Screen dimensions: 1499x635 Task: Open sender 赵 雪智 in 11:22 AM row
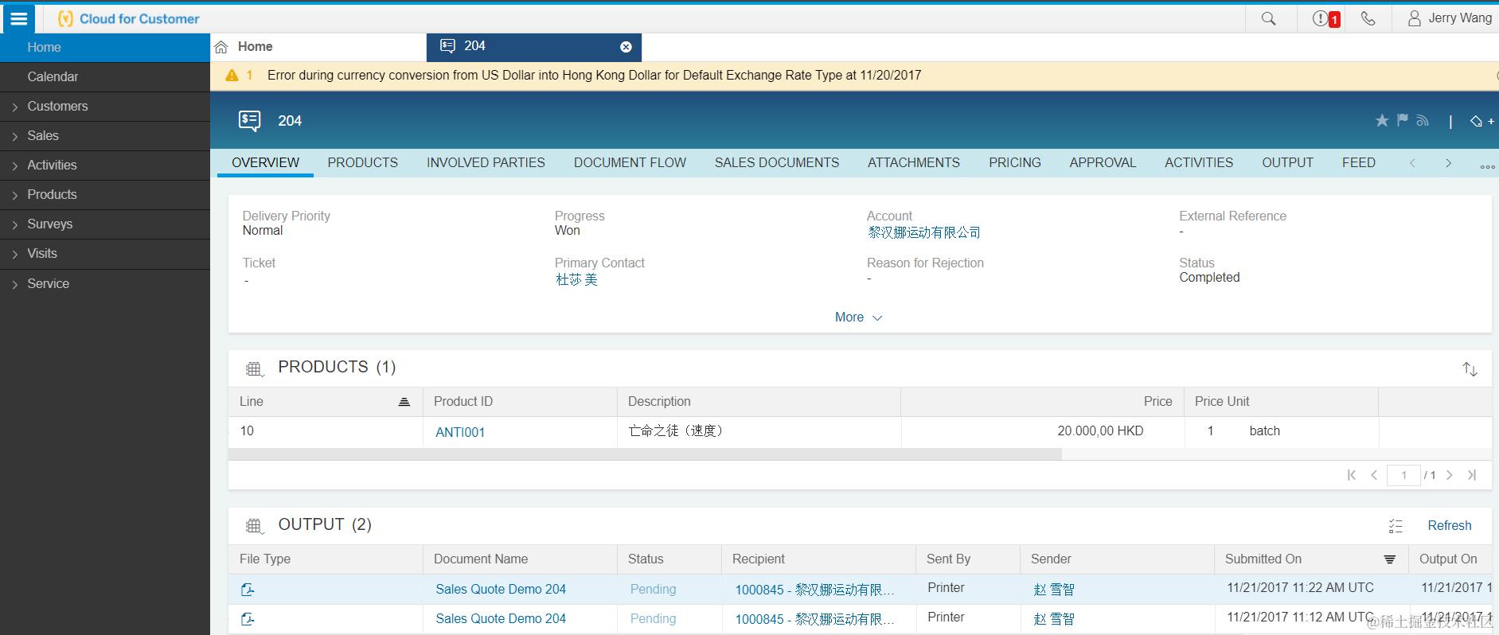1054,590
